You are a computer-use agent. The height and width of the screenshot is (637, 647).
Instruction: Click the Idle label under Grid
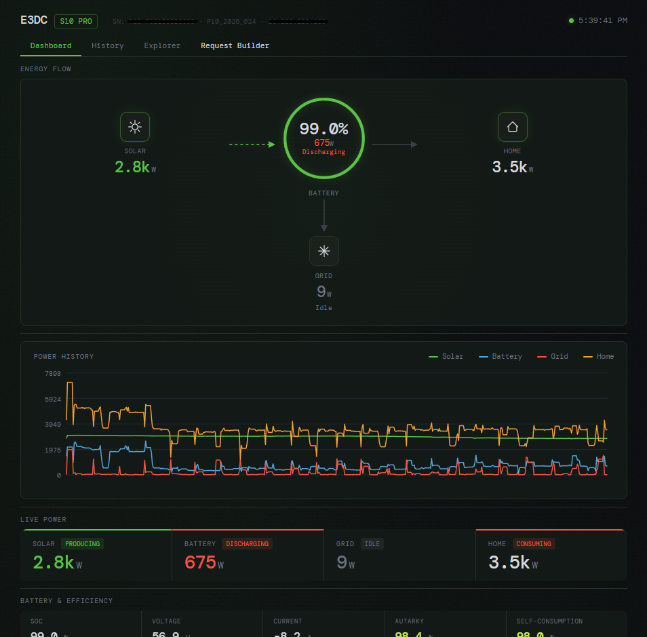[x=324, y=308]
